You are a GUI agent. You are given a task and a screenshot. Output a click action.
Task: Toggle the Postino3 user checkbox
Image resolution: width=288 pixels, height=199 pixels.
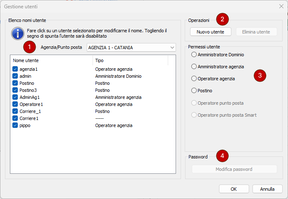(x=15, y=90)
